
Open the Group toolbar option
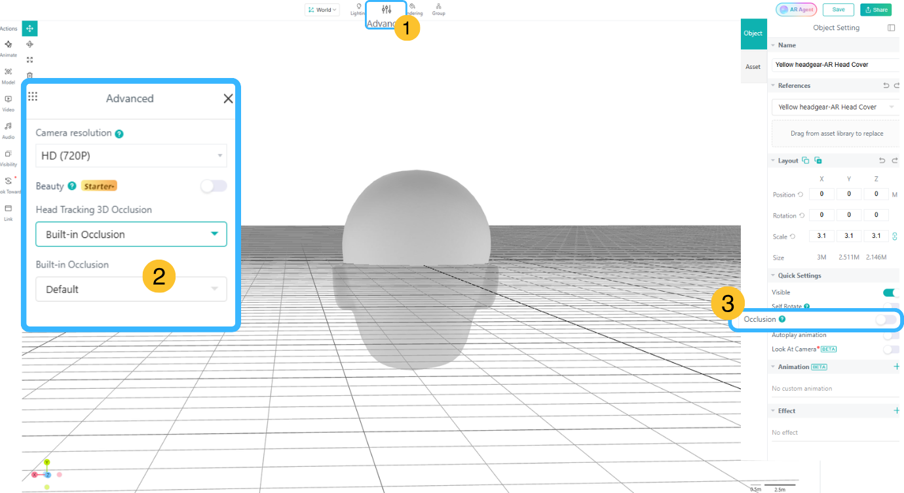pyautogui.click(x=438, y=9)
